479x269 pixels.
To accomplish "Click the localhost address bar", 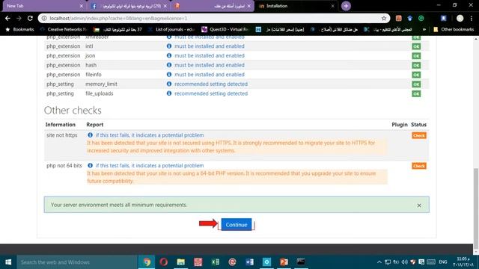I will 214,18.
